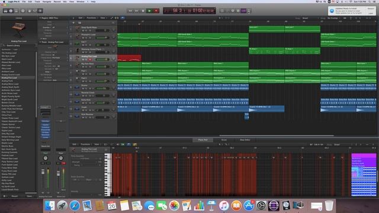The height and width of the screenshot is (213, 379).
Task: Open the Tracks area Snap Smart dropdown
Action: (310, 18)
